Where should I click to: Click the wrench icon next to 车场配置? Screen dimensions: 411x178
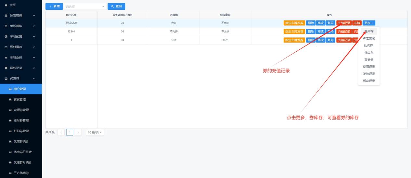[x=6, y=36]
